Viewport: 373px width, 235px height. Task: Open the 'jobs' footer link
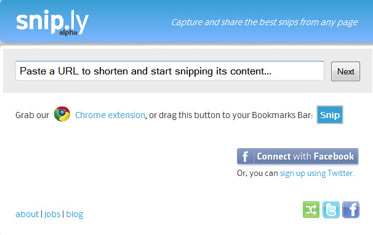[x=52, y=214]
